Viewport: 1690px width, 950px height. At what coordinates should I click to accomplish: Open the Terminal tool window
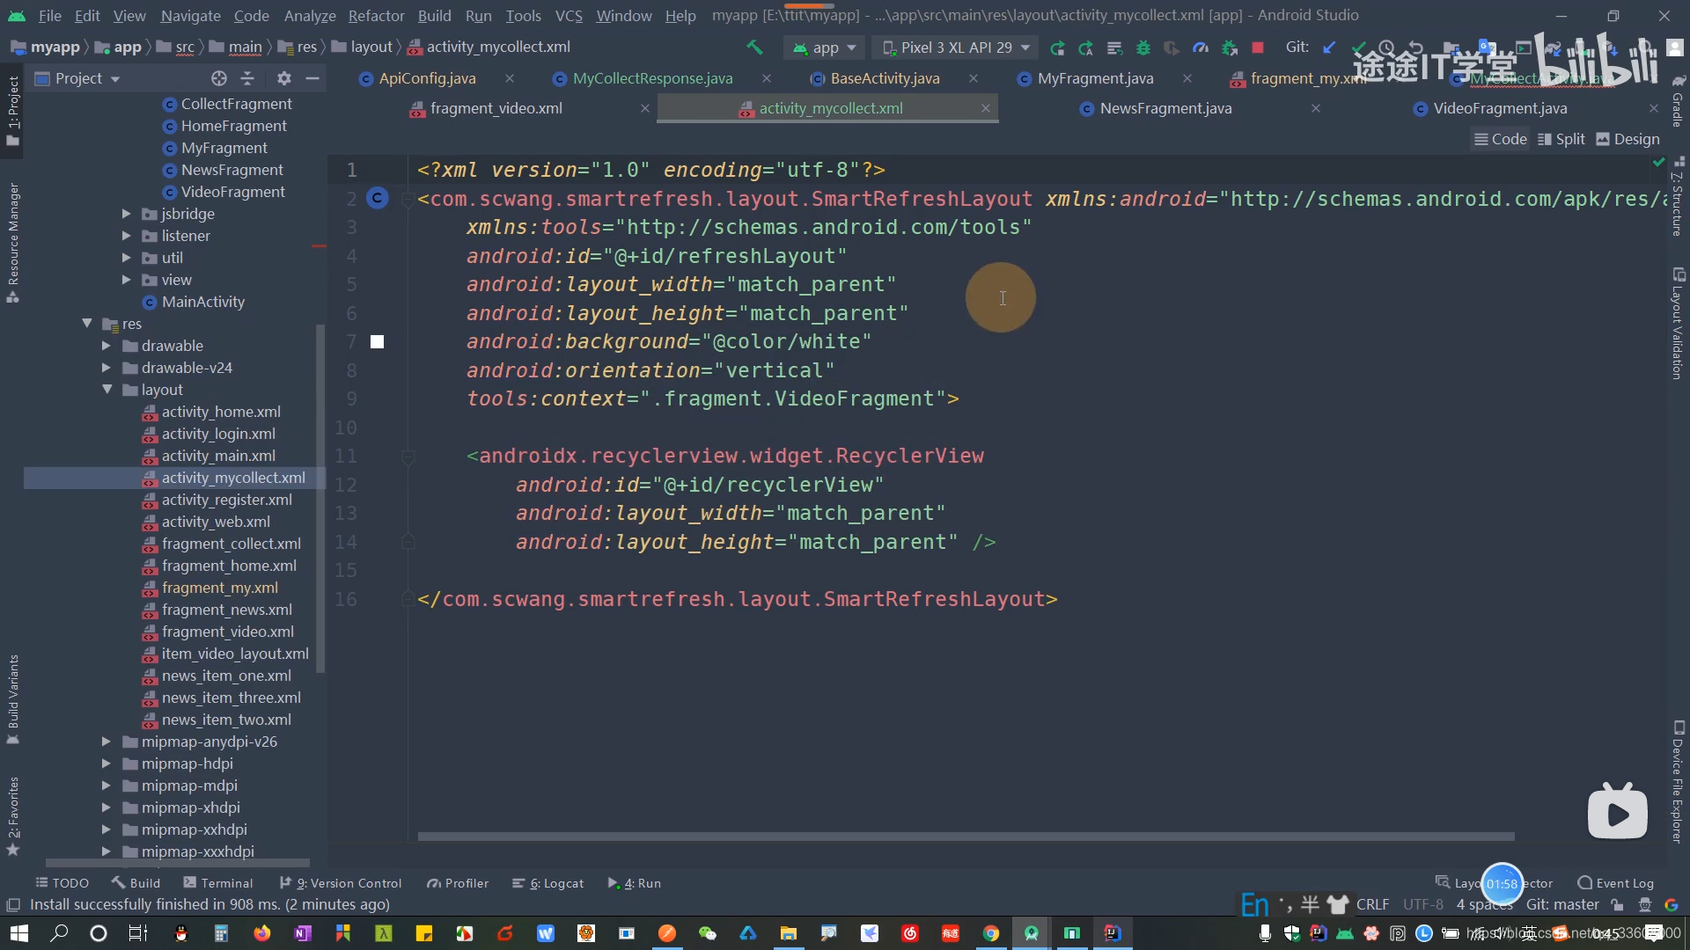click(x=217, y=883)
